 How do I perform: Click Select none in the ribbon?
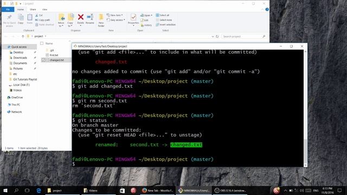point(164,20)
